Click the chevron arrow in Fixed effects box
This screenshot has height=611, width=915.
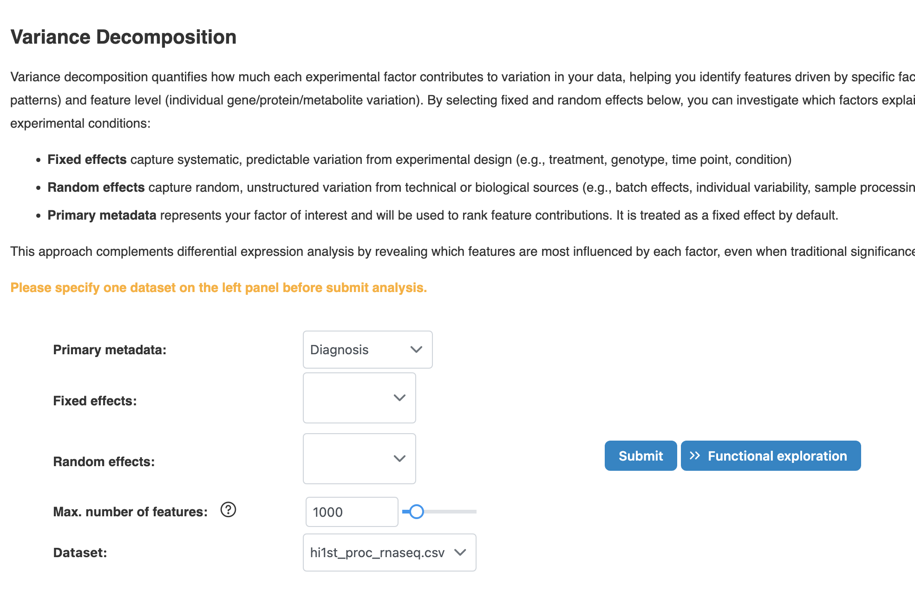coord(399,398)
